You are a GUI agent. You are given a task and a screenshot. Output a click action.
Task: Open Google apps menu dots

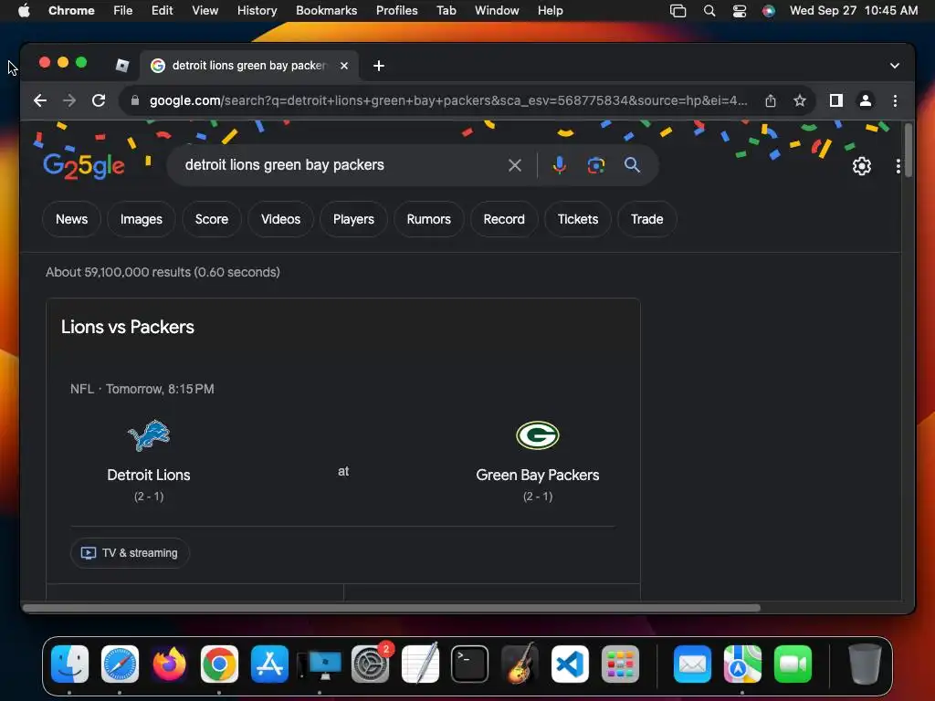pyautogui.click(x=898, y=166)
